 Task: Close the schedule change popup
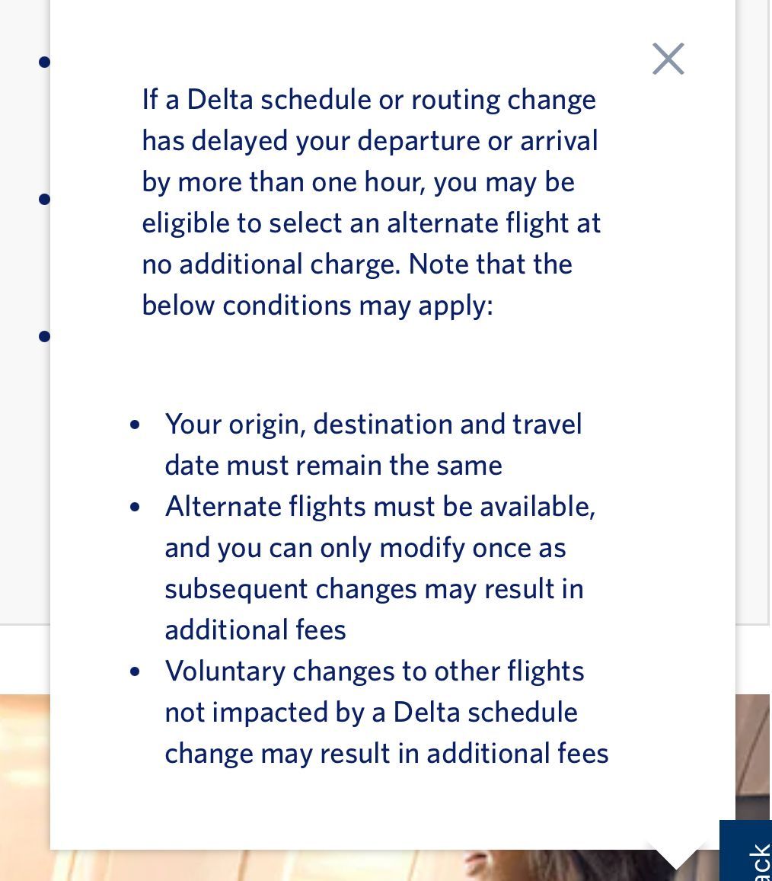click(x=668, y=59)
